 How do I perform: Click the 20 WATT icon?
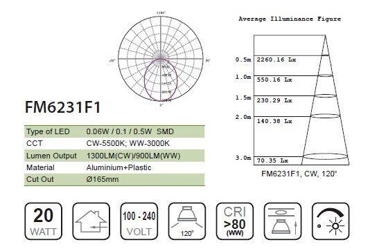click(x=44, y=221)
